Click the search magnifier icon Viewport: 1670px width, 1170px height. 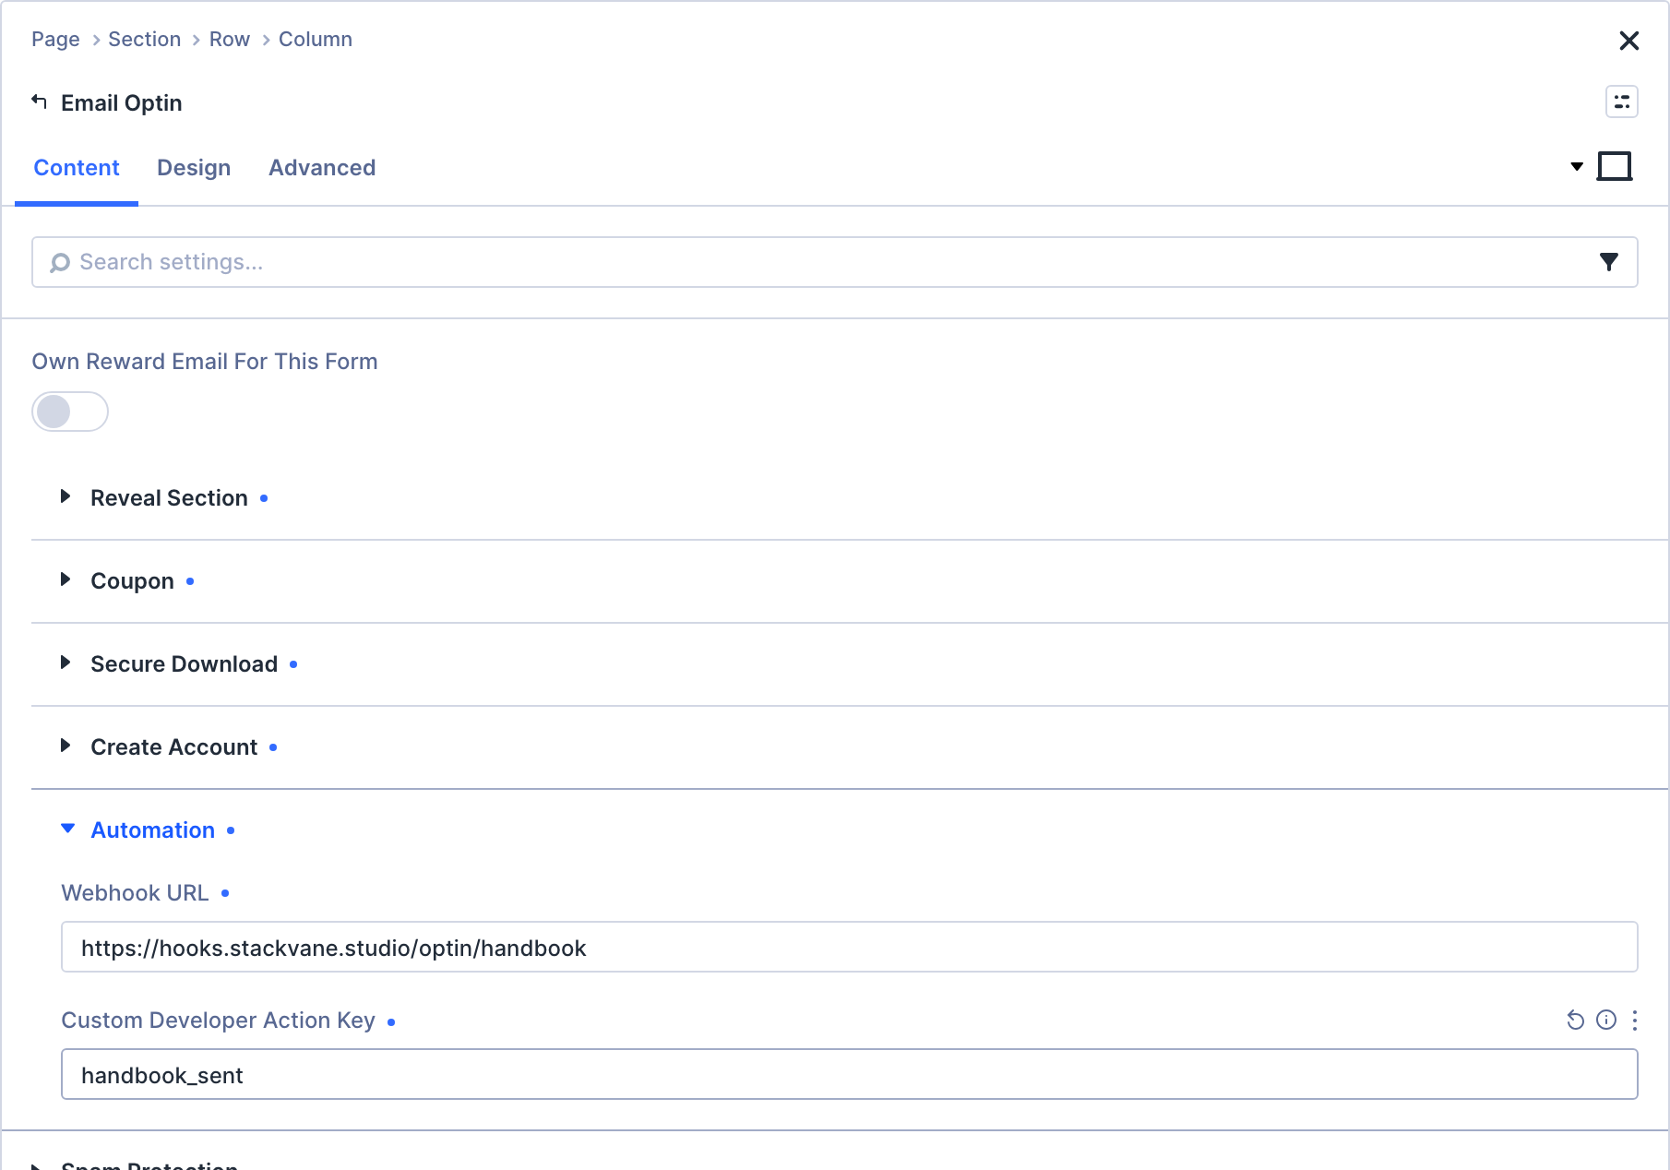pos(60,263)
